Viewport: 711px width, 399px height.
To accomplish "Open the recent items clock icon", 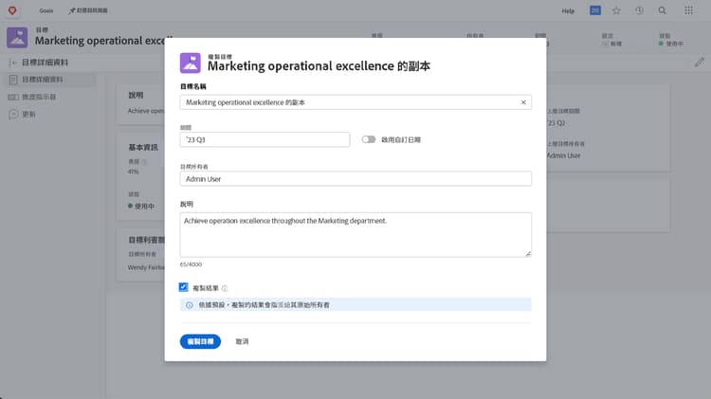I will pos(639,10).
